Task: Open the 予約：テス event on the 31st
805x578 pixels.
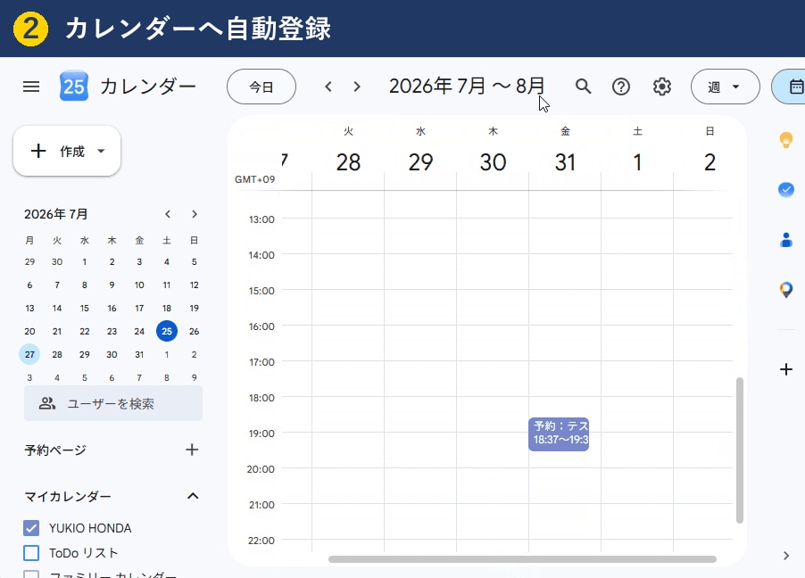Action: (x=559, y=434)
